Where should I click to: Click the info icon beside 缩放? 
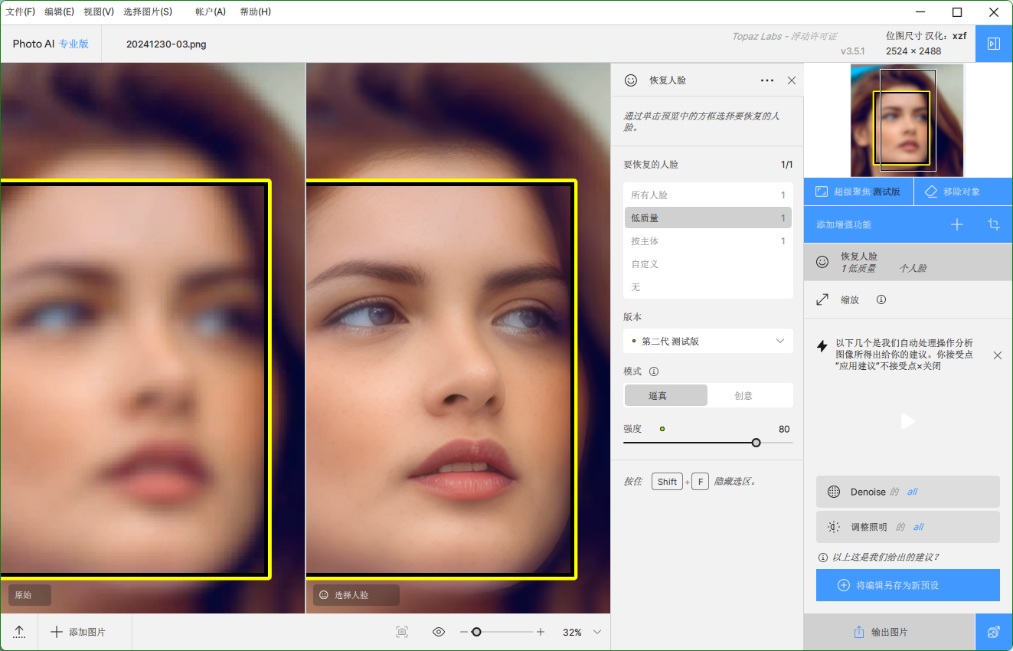coord(881,299)
